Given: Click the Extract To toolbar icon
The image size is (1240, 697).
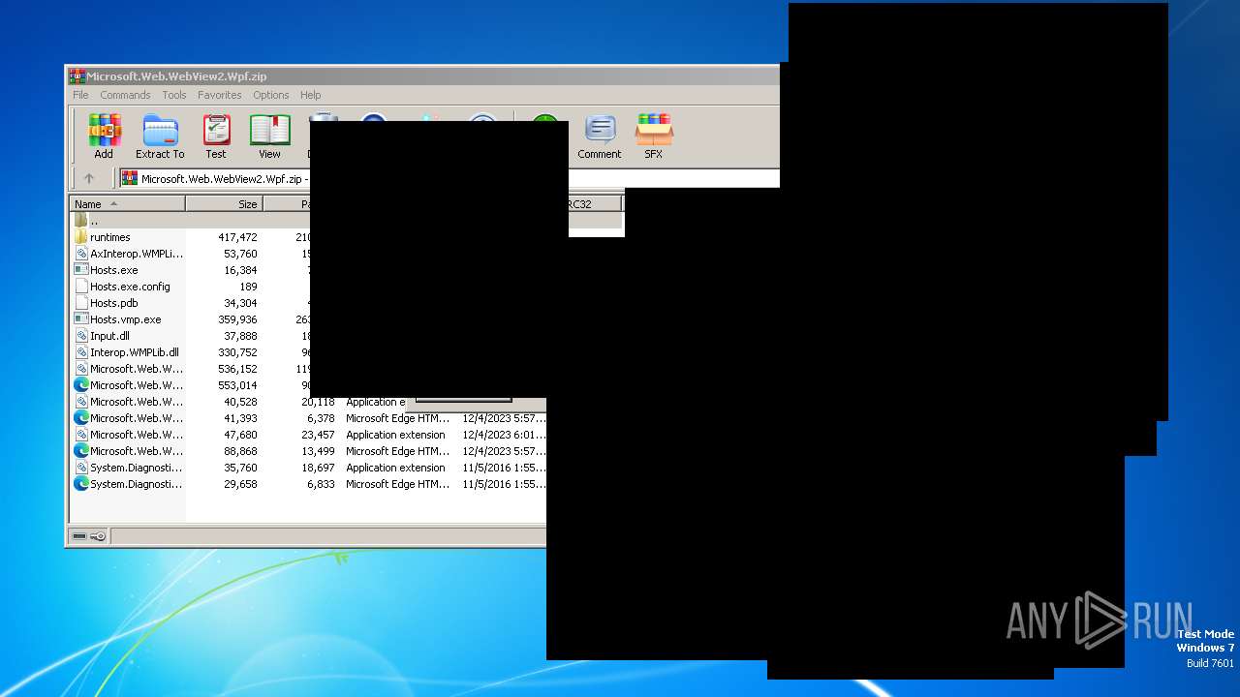Looking at the screenshot, I should tap(160, 136).
